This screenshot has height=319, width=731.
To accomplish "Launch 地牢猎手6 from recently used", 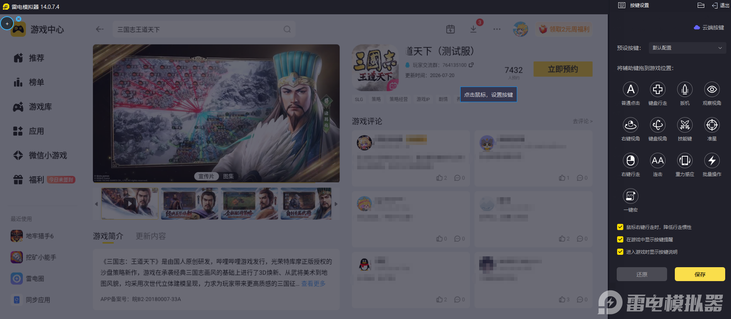I will coord(33,236).
